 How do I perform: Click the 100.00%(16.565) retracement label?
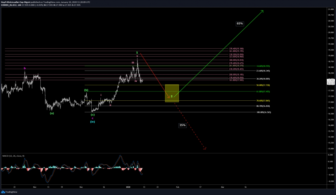pyautogui.click(x=264, y=112)
